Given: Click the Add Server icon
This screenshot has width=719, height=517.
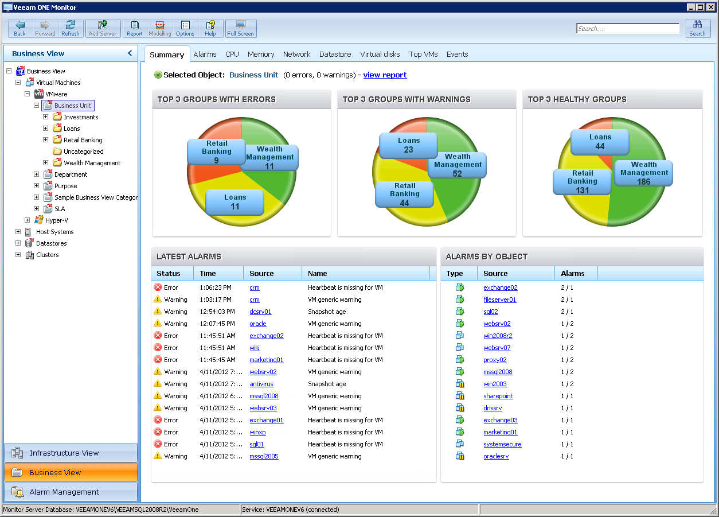Looking at the screenshot, I should pyautogui.click(x=103, y=28).
